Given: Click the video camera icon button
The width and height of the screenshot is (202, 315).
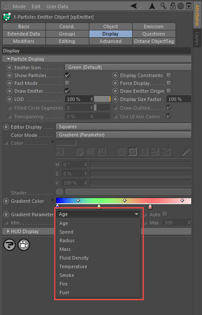Looking at the screenshot, I should pyautogui.click(x=24, y=244).
